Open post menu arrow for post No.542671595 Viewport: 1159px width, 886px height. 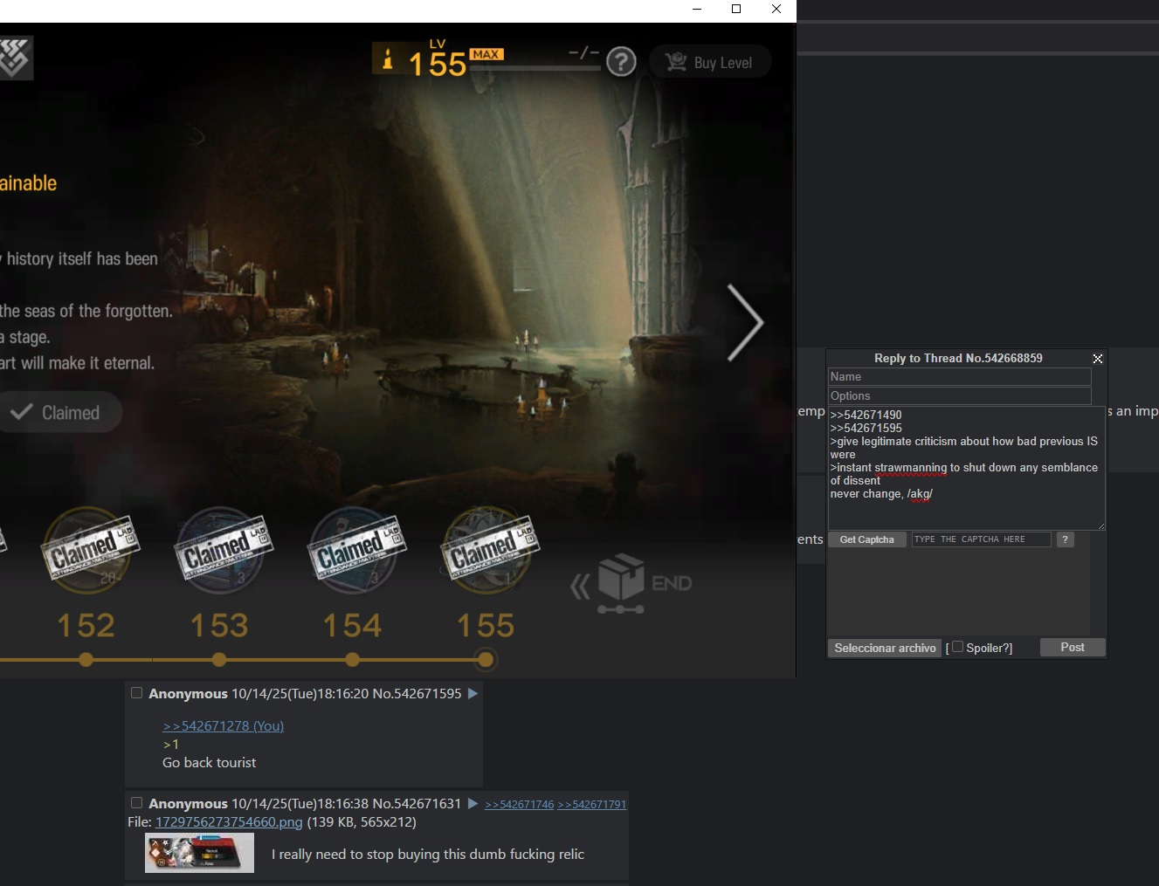pyautogui.click(x=473, y=693)
